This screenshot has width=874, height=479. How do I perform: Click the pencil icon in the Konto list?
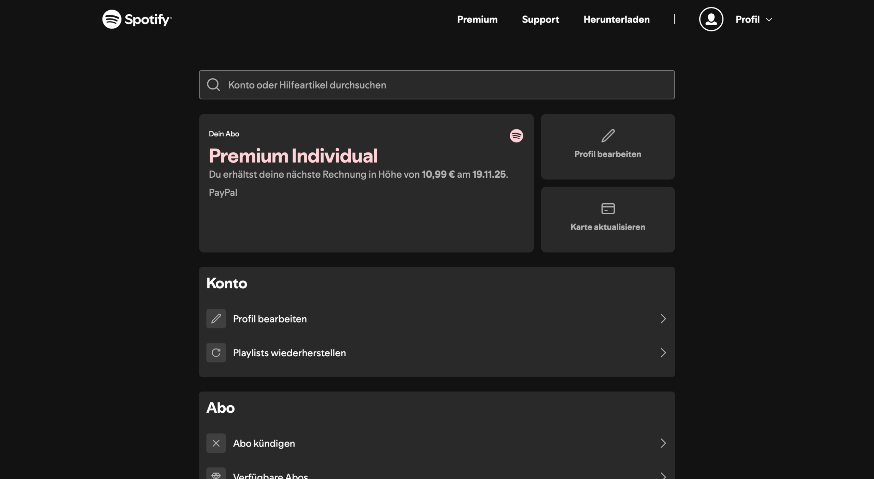tap(216, 318)
